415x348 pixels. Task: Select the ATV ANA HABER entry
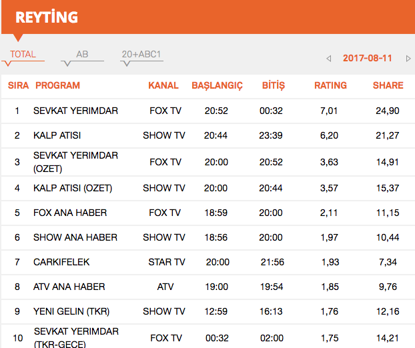tap(69, 287)
